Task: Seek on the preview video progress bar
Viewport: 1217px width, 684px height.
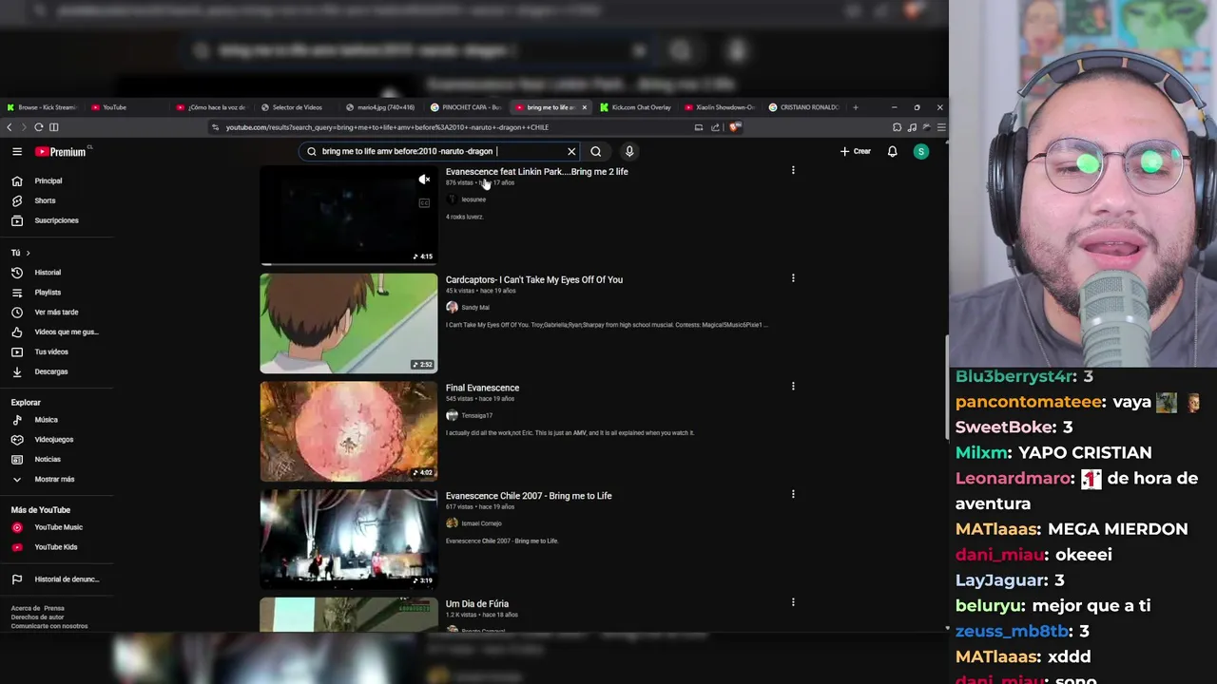Action: point(349,263)
